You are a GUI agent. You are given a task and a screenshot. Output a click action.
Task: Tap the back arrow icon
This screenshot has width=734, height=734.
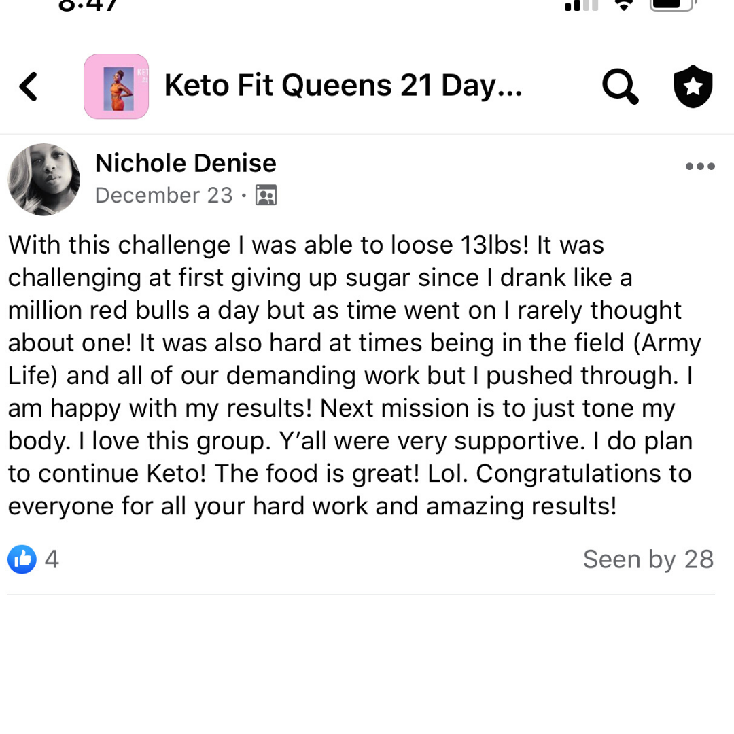pos(28,86)
